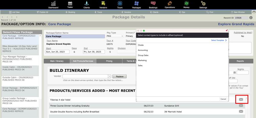Click the Nights input in Build Itinerary
The height and width of the screenshot is (118, 256).
[243, 73]
